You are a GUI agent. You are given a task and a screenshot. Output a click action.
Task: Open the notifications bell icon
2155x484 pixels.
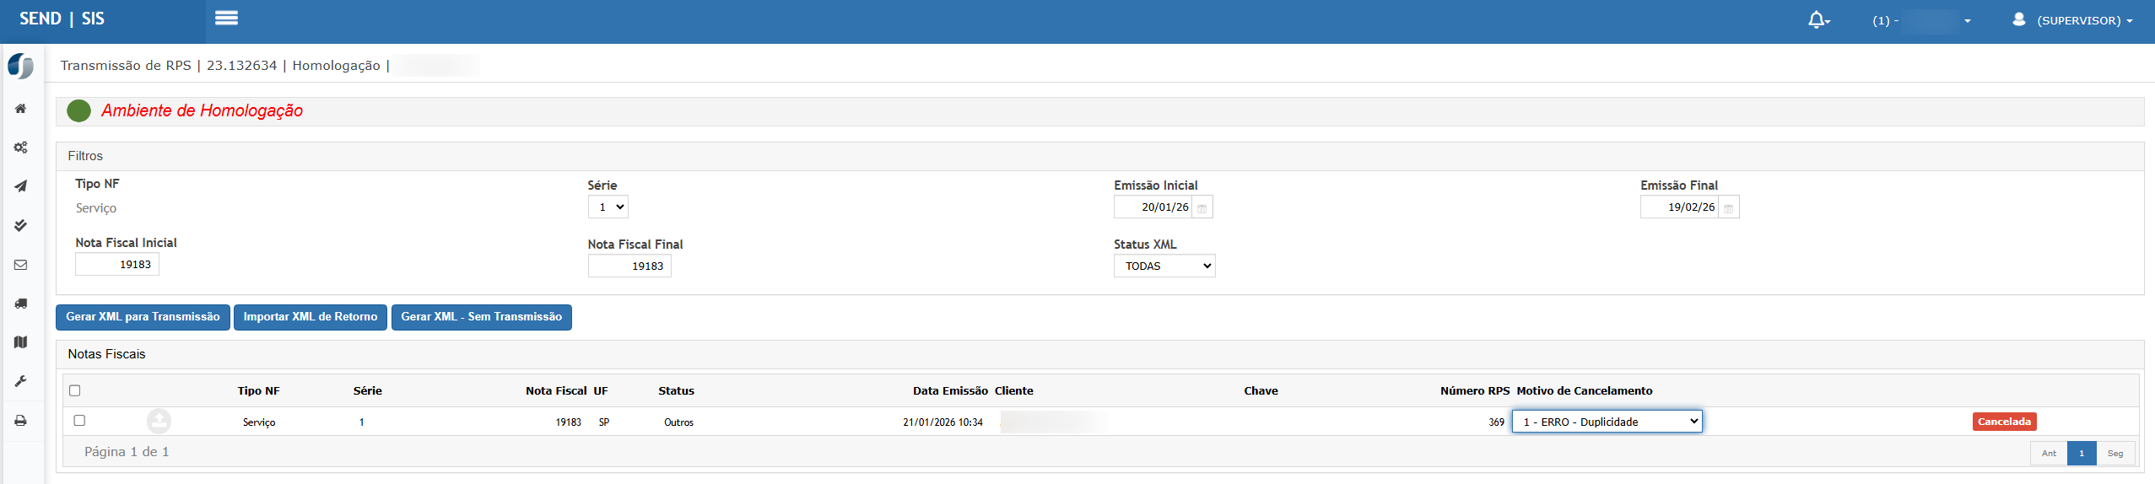(x=1817, y=20)
